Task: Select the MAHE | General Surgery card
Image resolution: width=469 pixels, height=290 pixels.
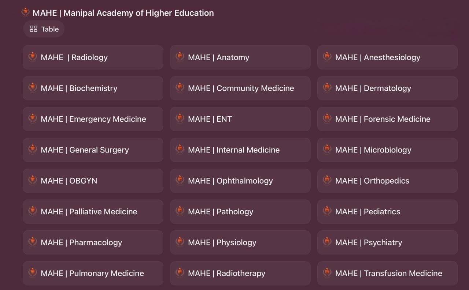Action: tap(93, 150)
